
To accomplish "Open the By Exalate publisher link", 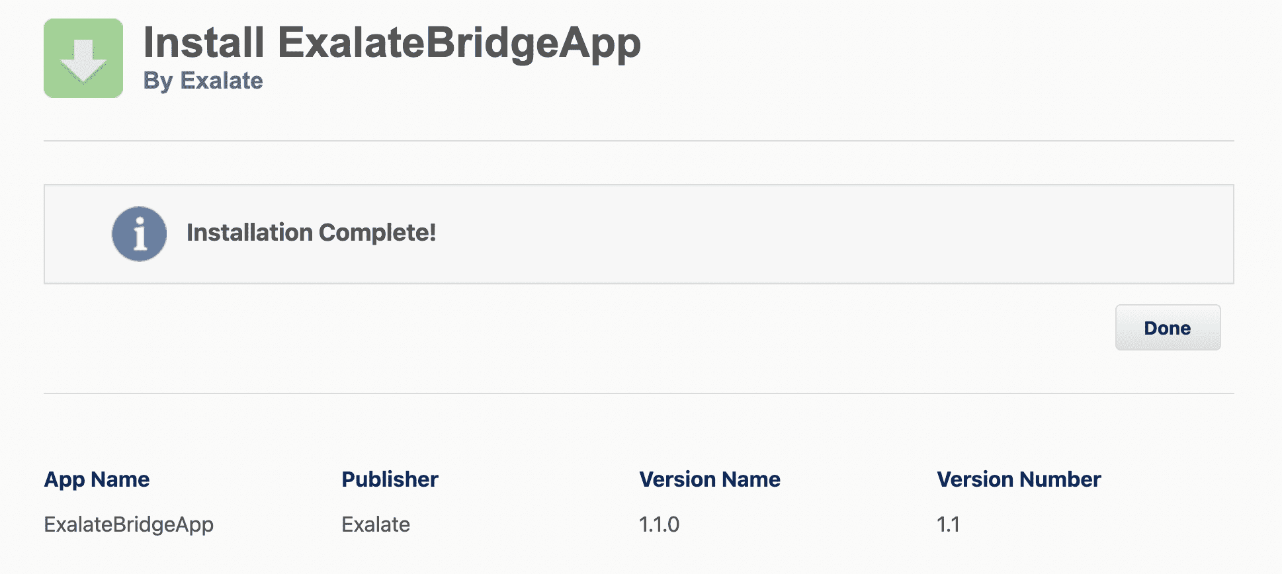I will [x=202, y=81].
